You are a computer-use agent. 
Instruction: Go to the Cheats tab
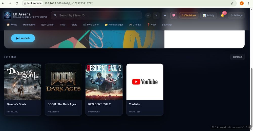(x=135, y=25)
